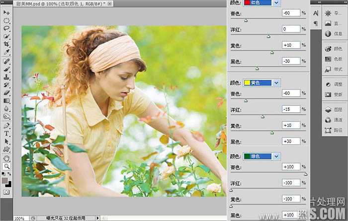
Task: Click the 黄色 section 黑色 +30 field
Action: point(291,141)
